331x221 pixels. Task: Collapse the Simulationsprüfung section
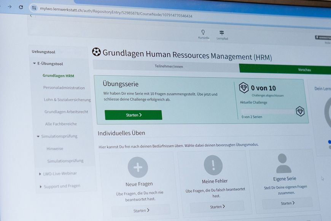click(x=38, y=136)
